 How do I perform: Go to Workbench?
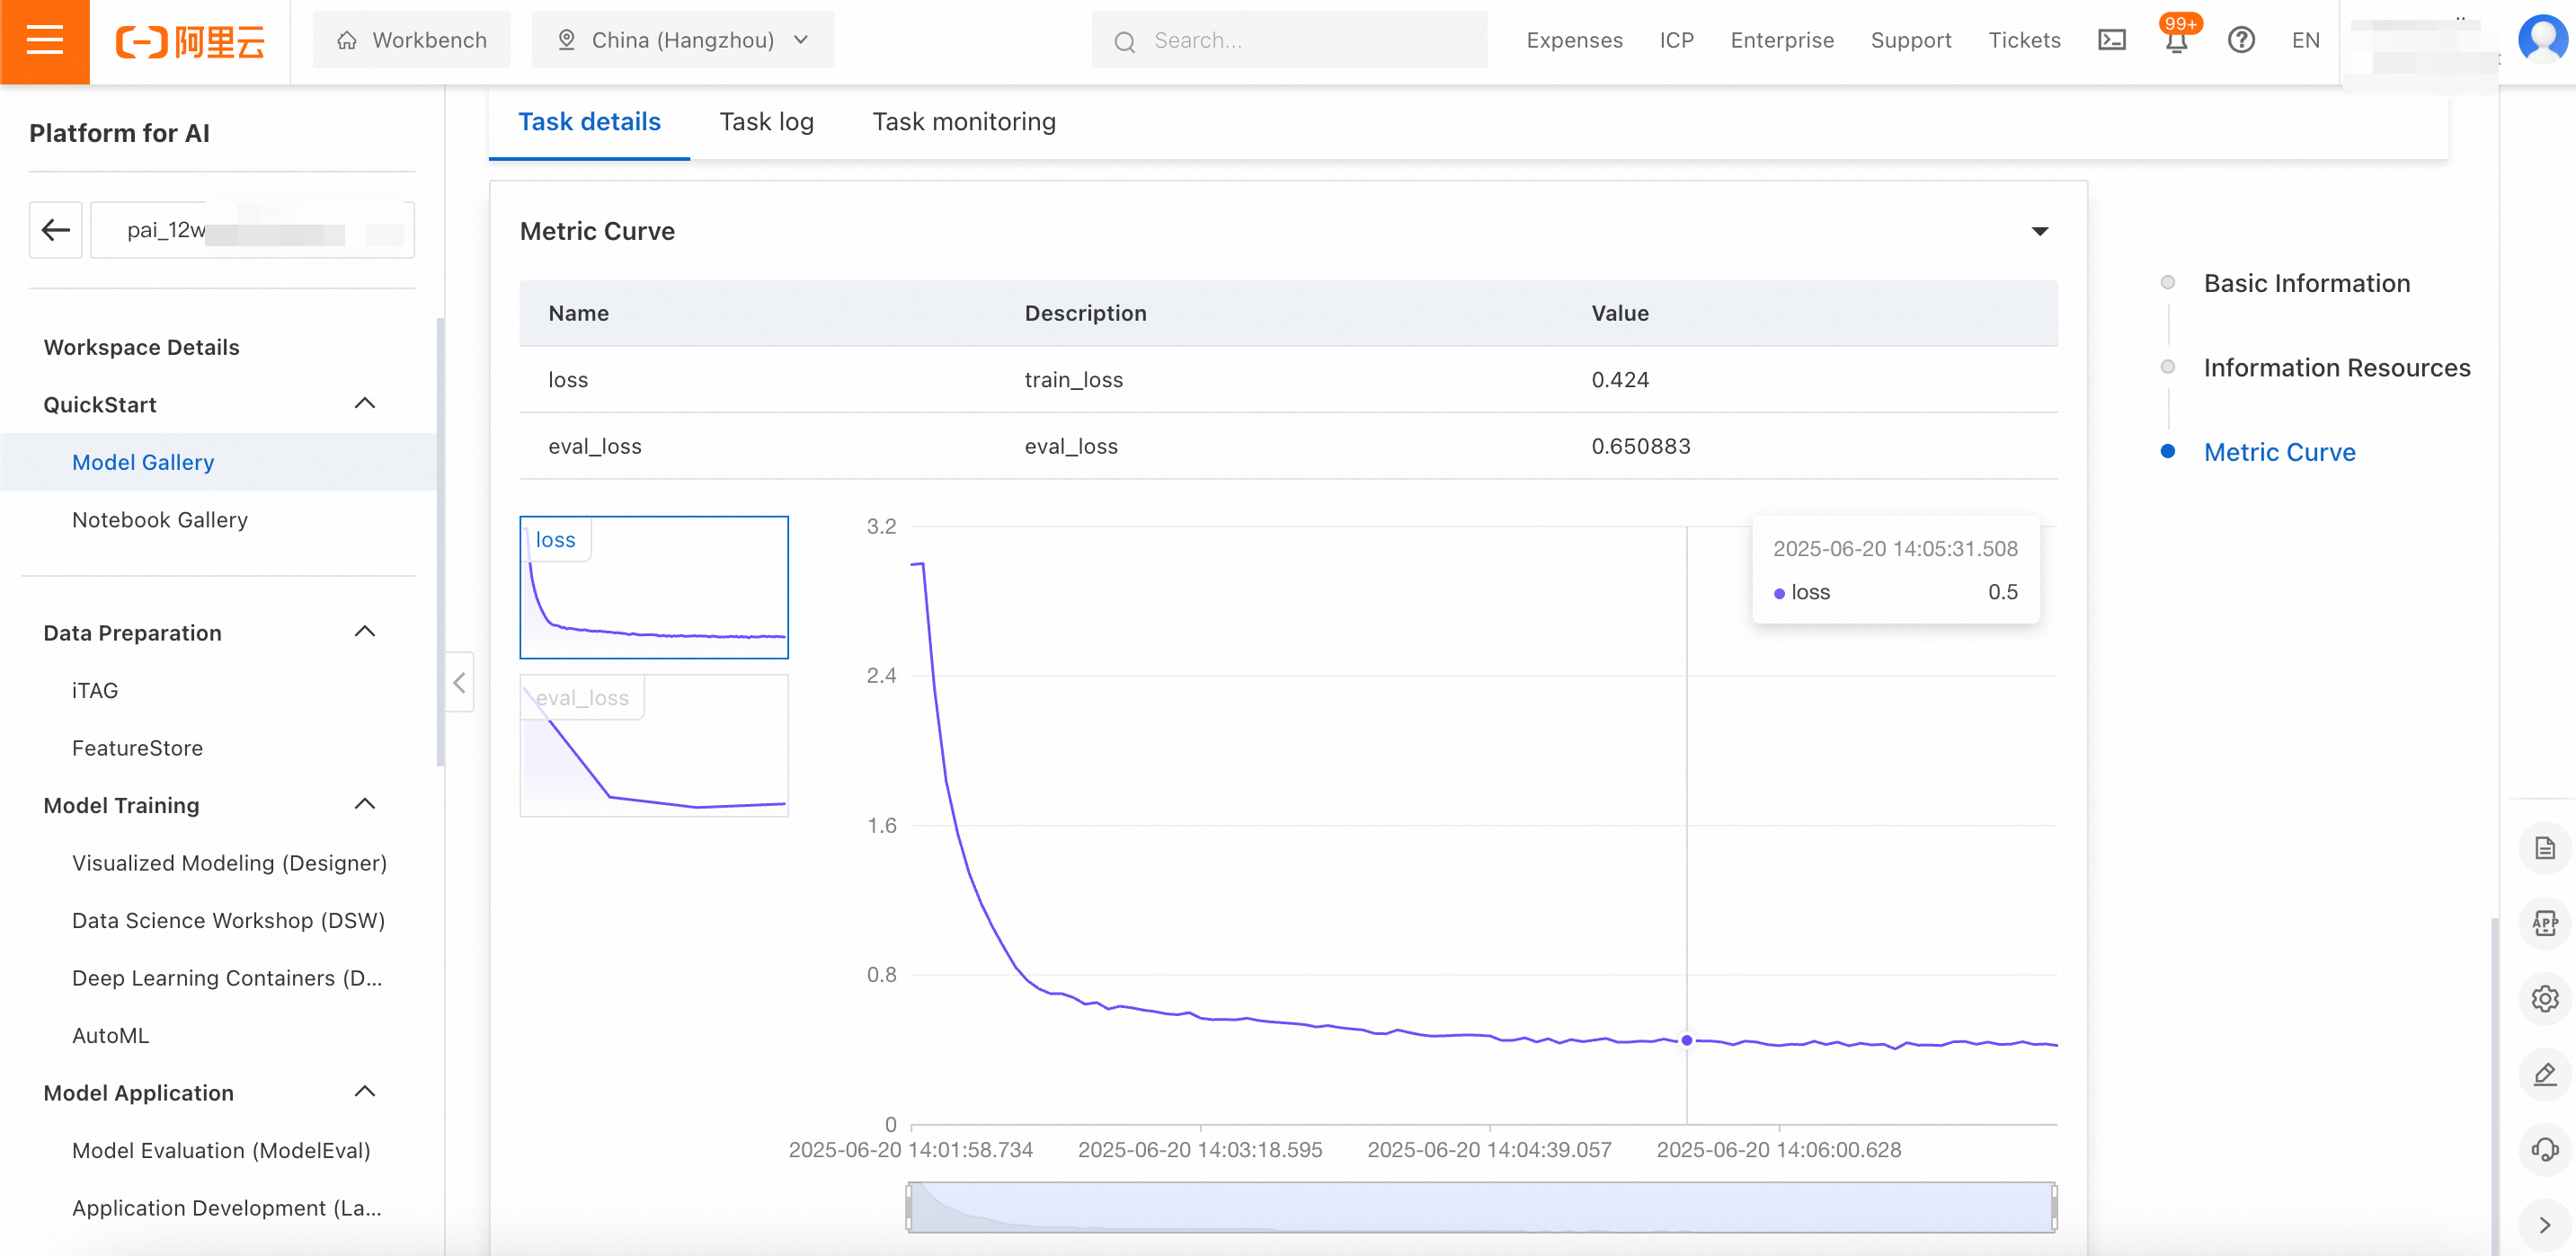(412, 41)
